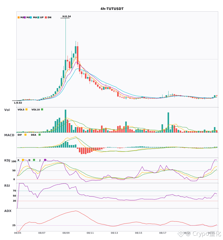Image resolution: width=223 pixels, height=240 pixels.
Task: Click the purple MA legend swatch
Action: click(x=25, y=17)
